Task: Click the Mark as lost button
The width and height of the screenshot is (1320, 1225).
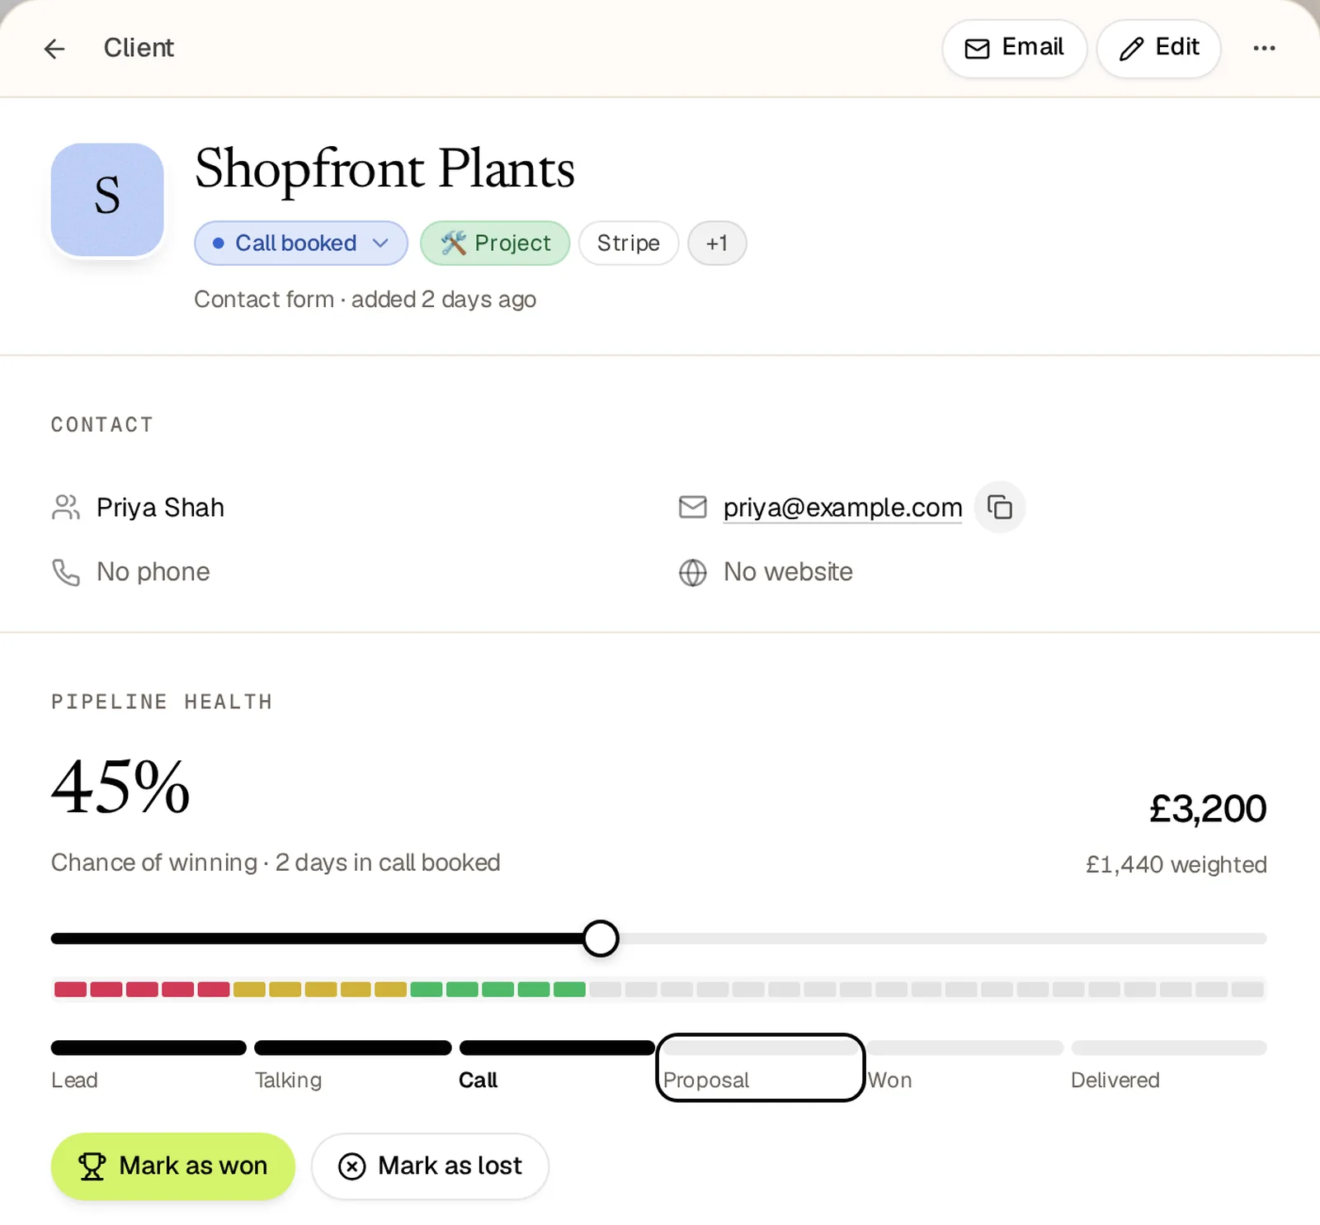Action: (x=430, y=1166)
